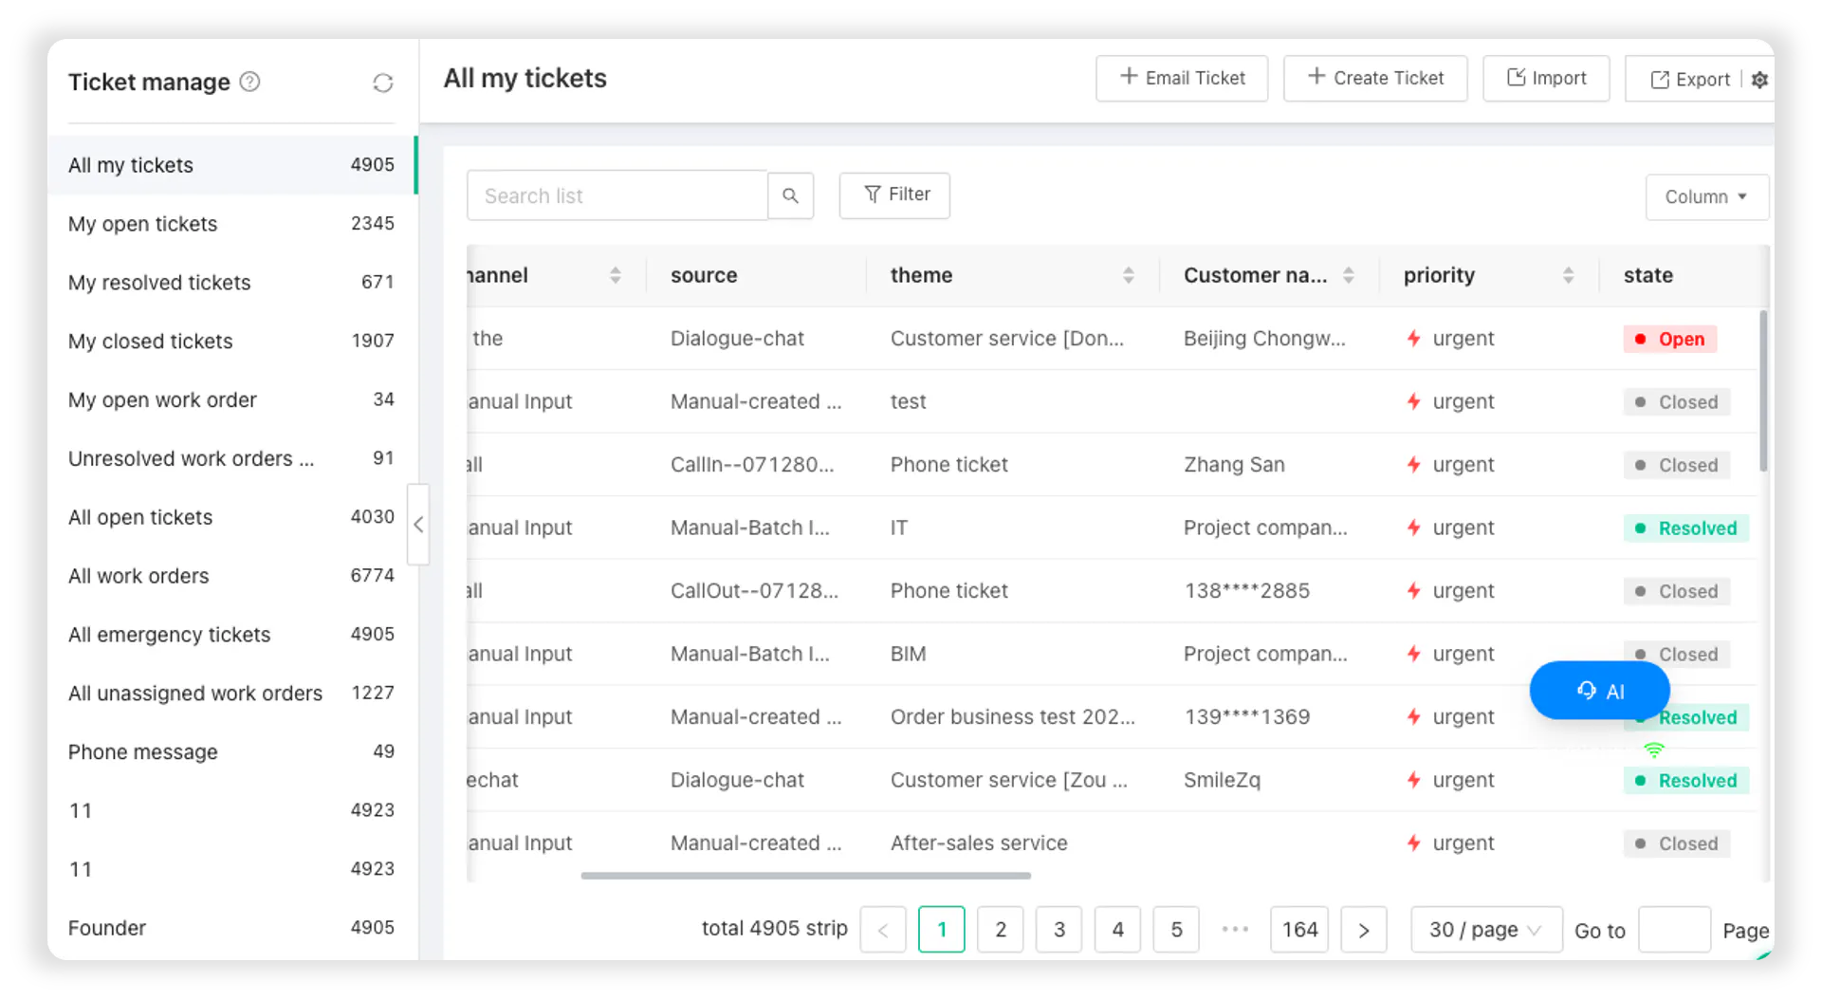The image size is (1822, 1000).
Task: Click the Email Ticket button
Action: (1182, 78)
